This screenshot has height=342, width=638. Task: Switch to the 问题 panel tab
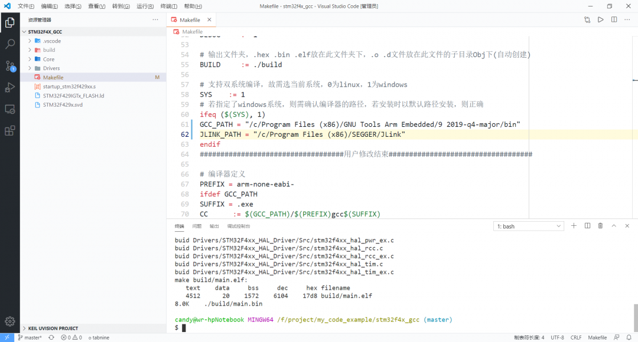(x=197, y=226)
